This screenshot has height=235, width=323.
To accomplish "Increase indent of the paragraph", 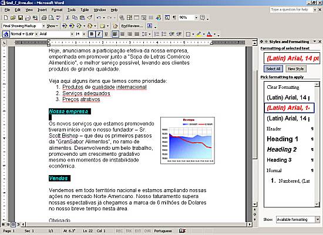I will pos(179,34).
